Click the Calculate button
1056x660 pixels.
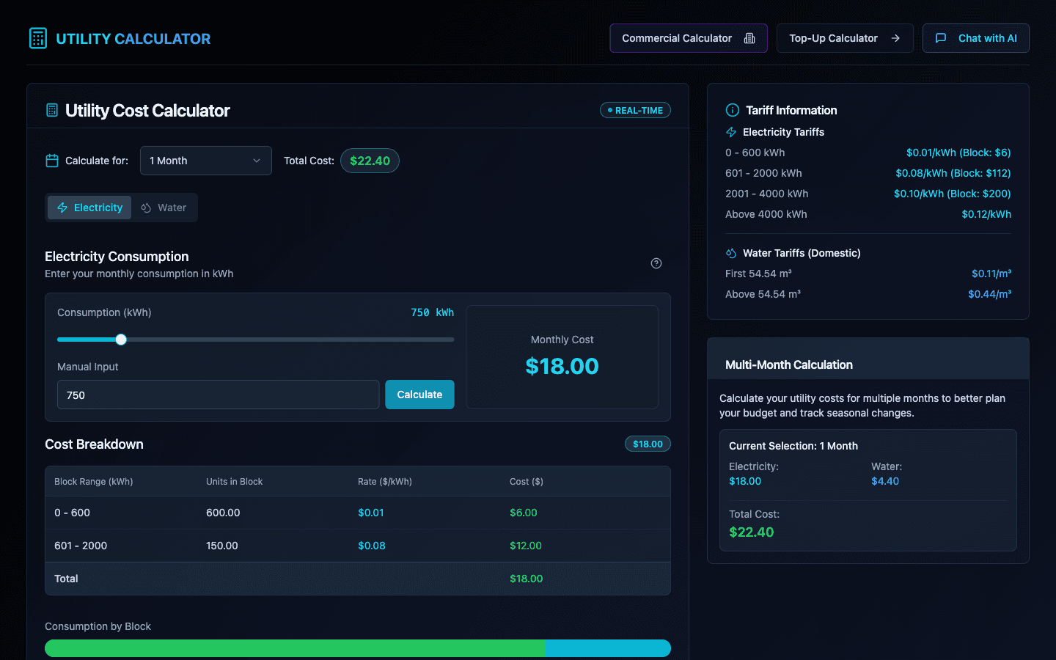(x=419, y=395)
